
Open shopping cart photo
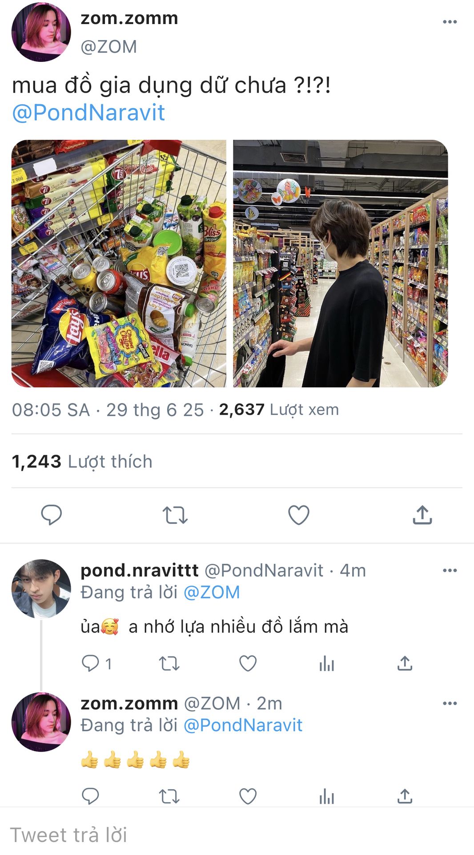point(119,264)
